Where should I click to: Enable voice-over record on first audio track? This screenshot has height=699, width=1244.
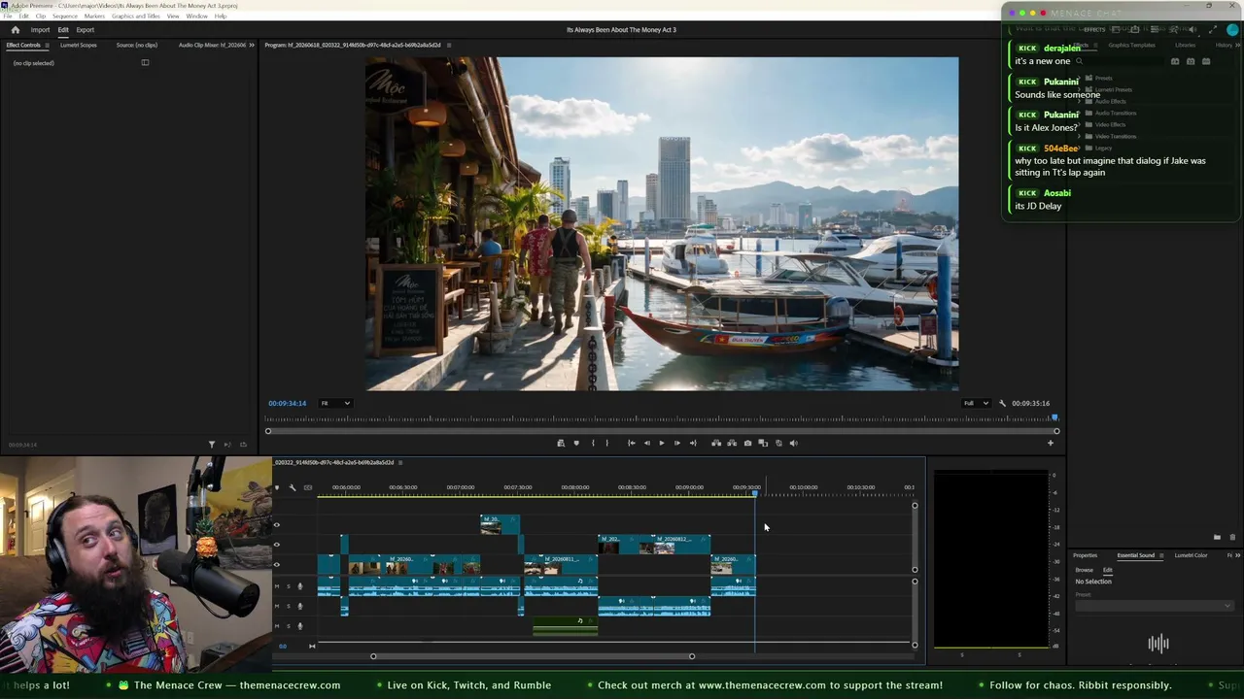(x=299, y=586)
